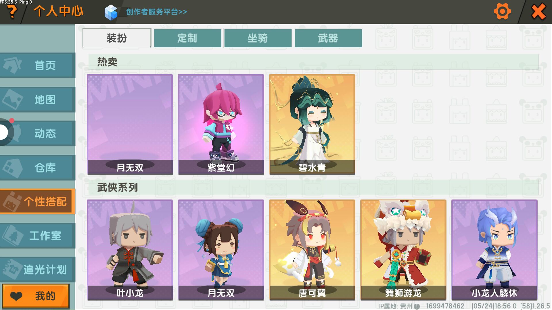
Task: Select the 装扮 tab
Action: click(117, 38)
